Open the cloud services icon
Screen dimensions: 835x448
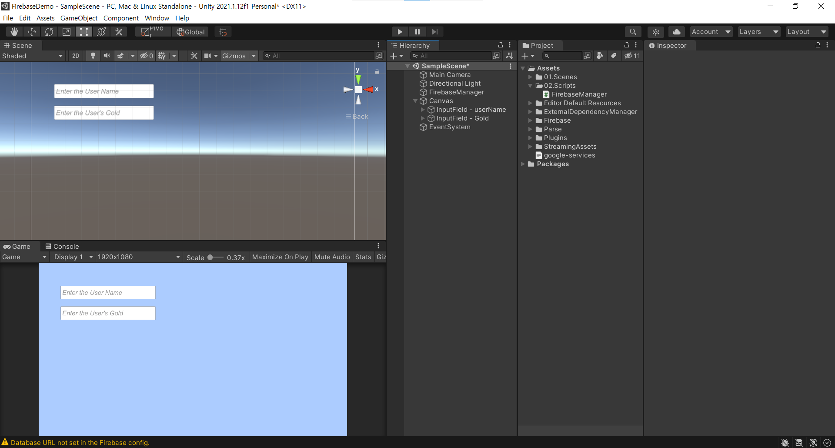677,32
